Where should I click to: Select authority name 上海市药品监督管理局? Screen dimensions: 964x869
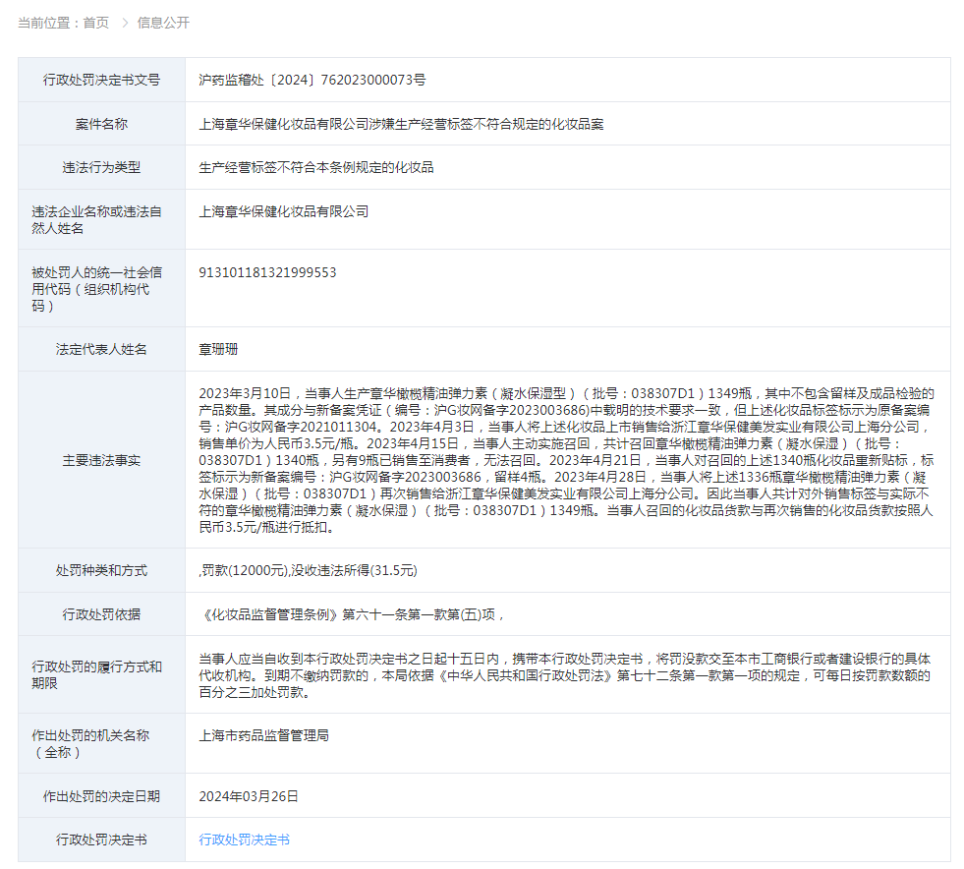263,735
